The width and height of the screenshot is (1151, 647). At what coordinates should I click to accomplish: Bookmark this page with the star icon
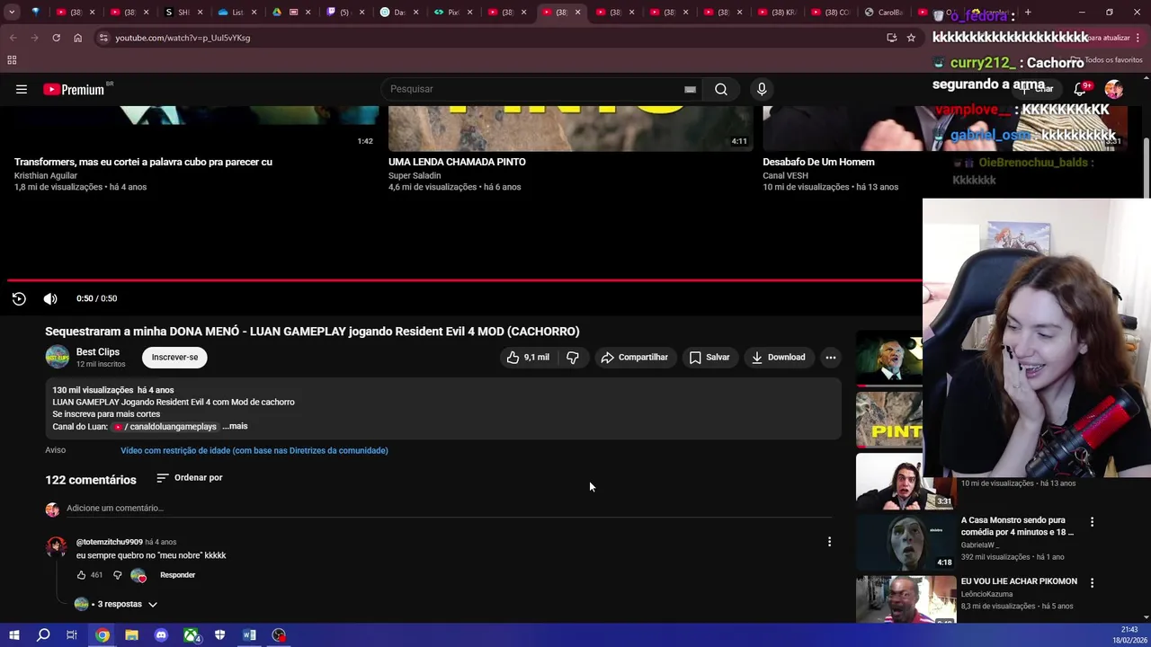pos(911,38)
